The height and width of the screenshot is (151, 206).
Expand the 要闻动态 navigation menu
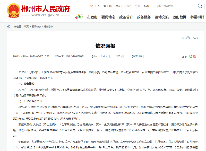tap(108, 17)
